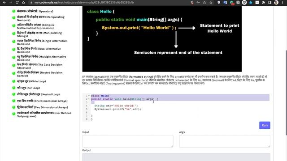Open the Chrome three-dot menu
Viewport: 287px width, 161px height.
point(283,2)
